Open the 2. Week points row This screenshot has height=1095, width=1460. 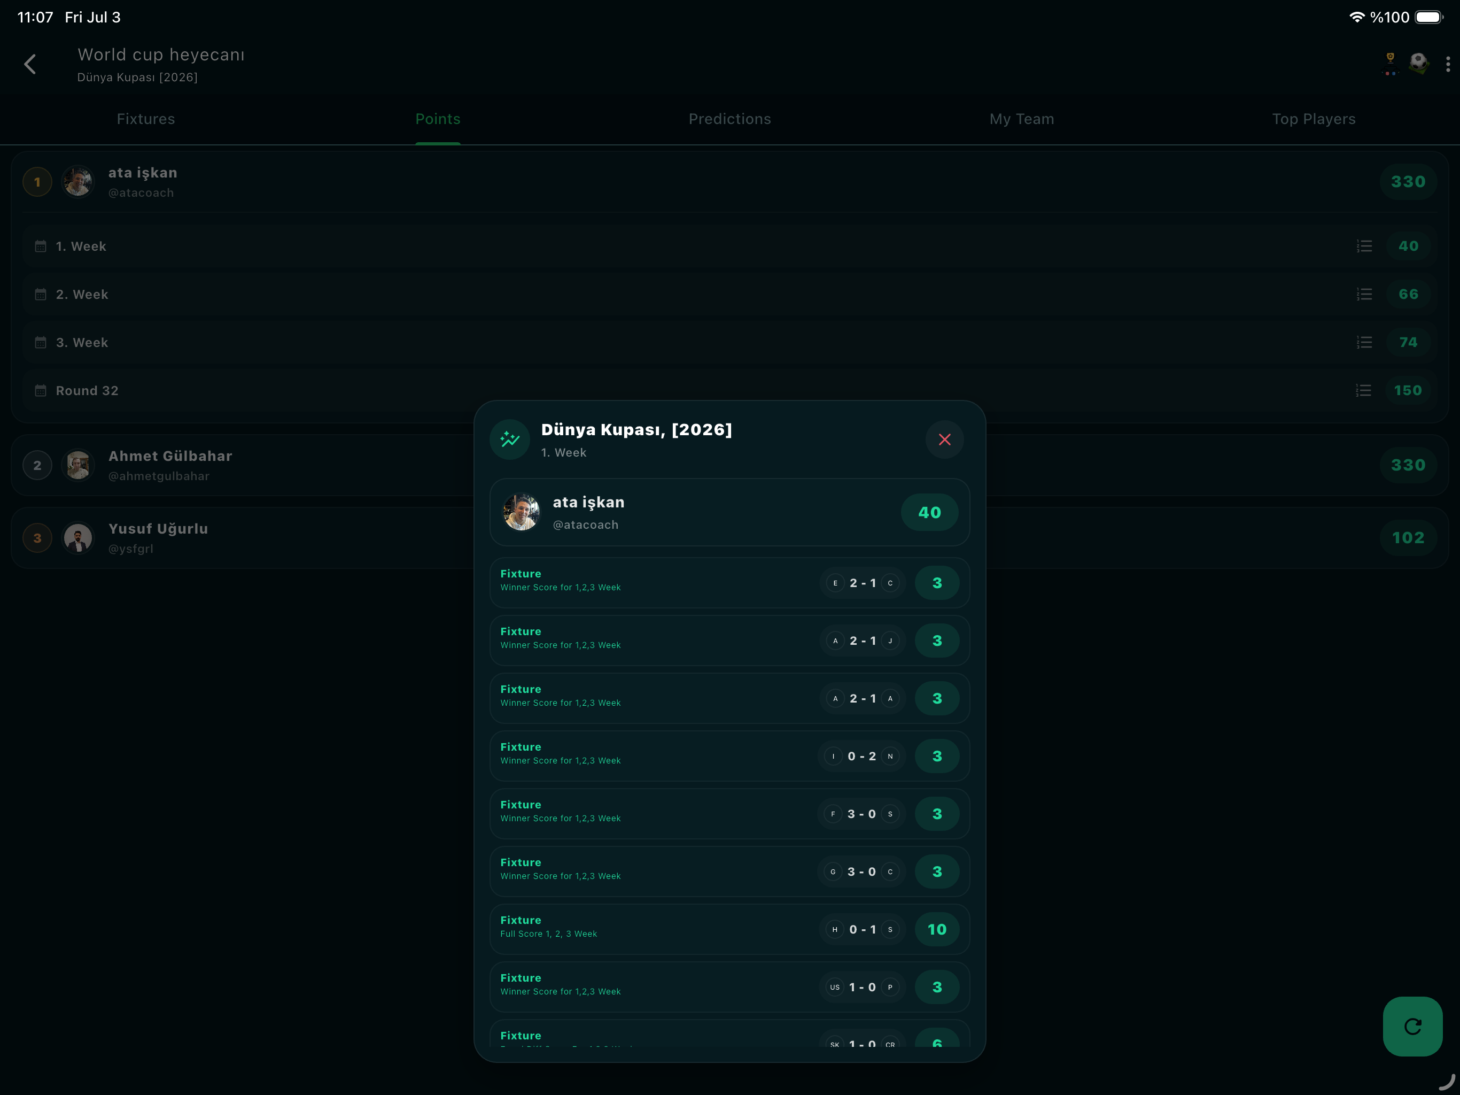tap(729, 294)
